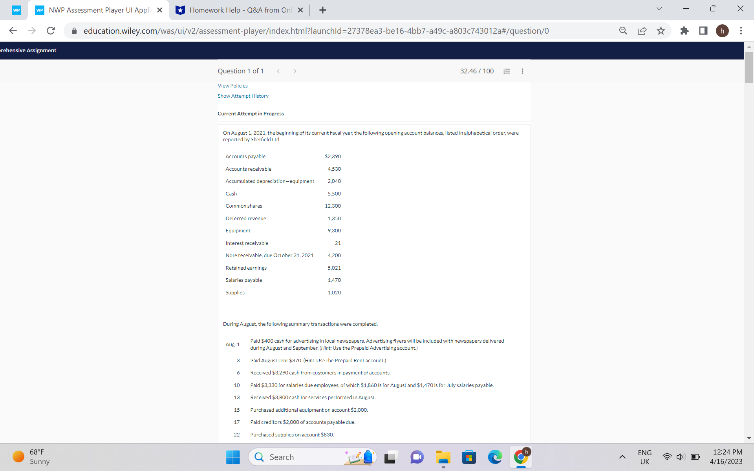Image resolution: width=754 pixels, height=471 pixels.
Task: Reload the current page
Action: pyautogui.click(x=51, y=31)
